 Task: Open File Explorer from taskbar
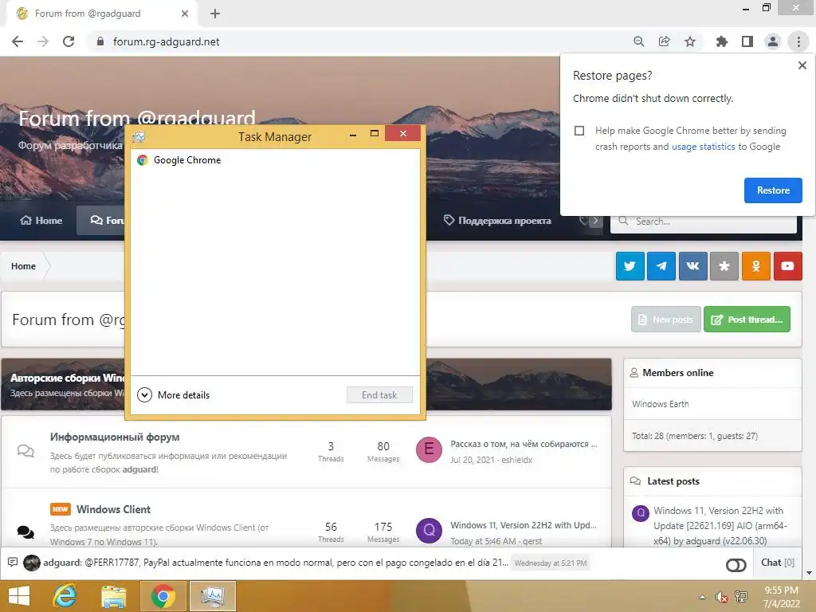point(113,596)
